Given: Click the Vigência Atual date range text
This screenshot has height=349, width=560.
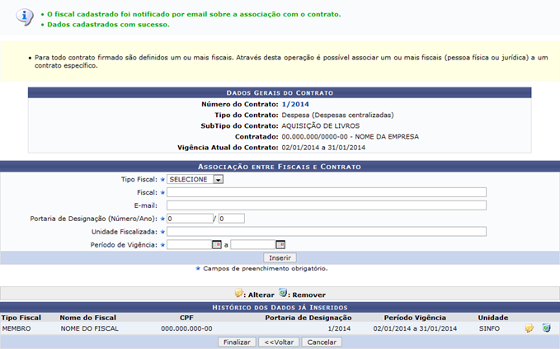Looking at the screenshot, I should coord(323,148).
